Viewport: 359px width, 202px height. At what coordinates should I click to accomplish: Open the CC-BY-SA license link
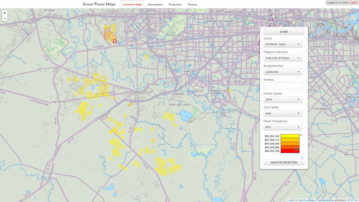pos(352,201)
